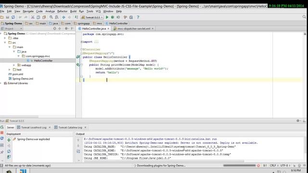
Task: Open Project Structure toolbar icon
Action: point(131,17)
